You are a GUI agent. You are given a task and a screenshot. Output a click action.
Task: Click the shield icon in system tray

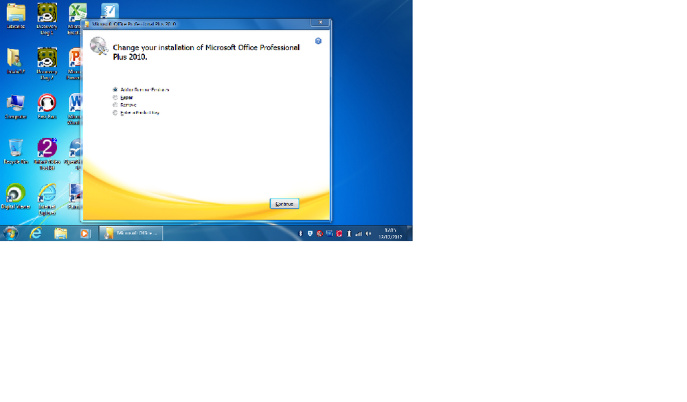pyautogui.click(x=310, y=234)
